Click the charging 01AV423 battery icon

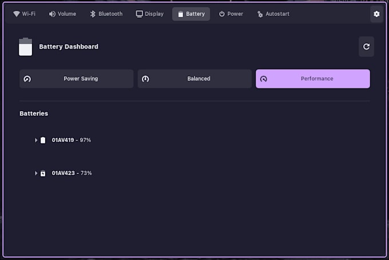tap(43, 173)
